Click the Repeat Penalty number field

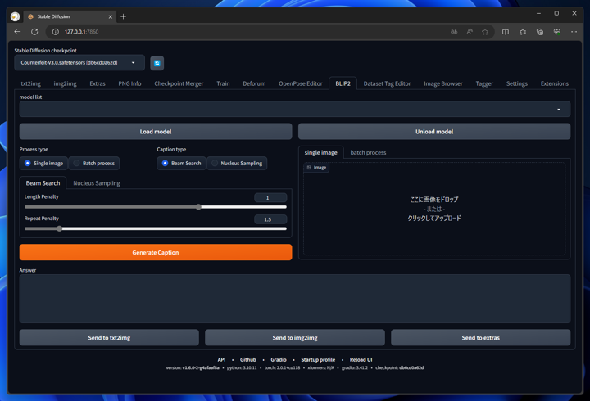point(270,219)
